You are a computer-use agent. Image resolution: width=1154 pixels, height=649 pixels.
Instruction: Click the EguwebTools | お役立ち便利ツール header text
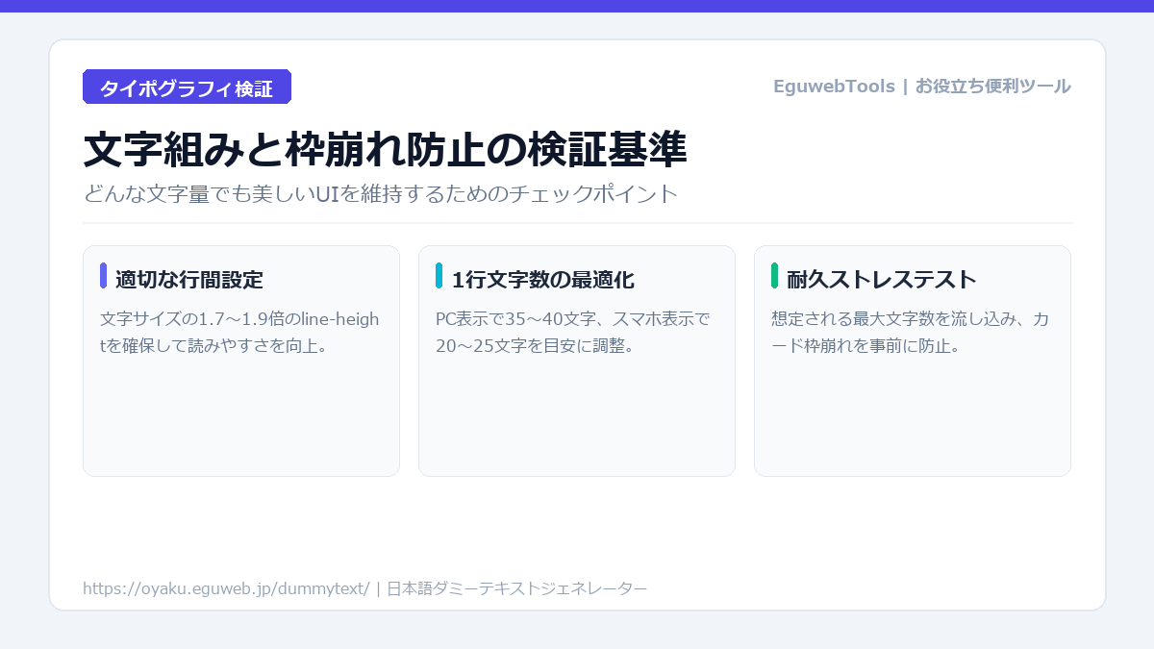point(921,87)
